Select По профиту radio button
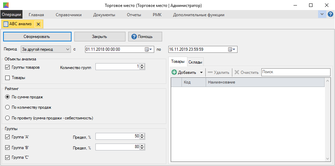335x166 pixels. tap(8, 118)
